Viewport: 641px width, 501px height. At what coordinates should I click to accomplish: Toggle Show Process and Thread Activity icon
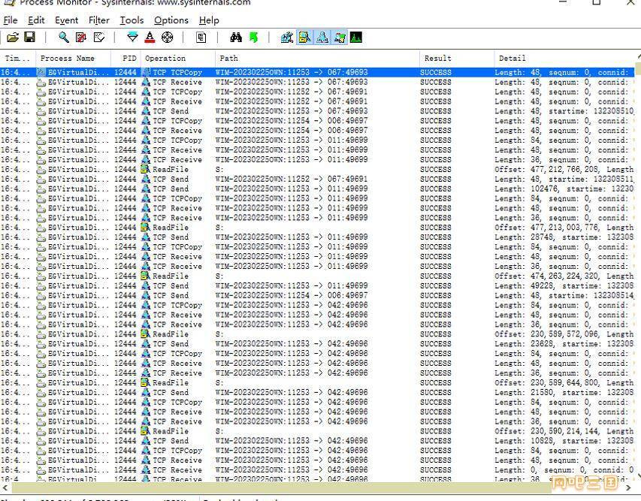tap(340, 38)
